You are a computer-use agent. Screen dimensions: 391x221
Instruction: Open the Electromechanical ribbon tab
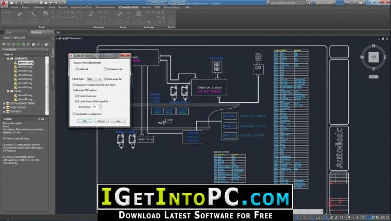tap(105, 7)
